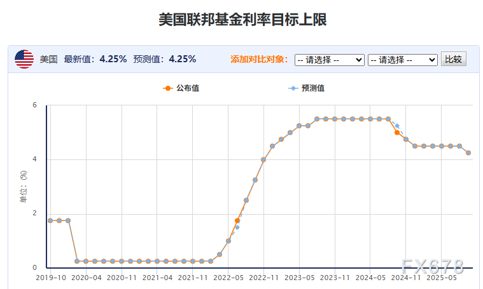Toggle the 公布值 series legend label
This screenshot has height=289, width=483.
click(x=188, y=88)
